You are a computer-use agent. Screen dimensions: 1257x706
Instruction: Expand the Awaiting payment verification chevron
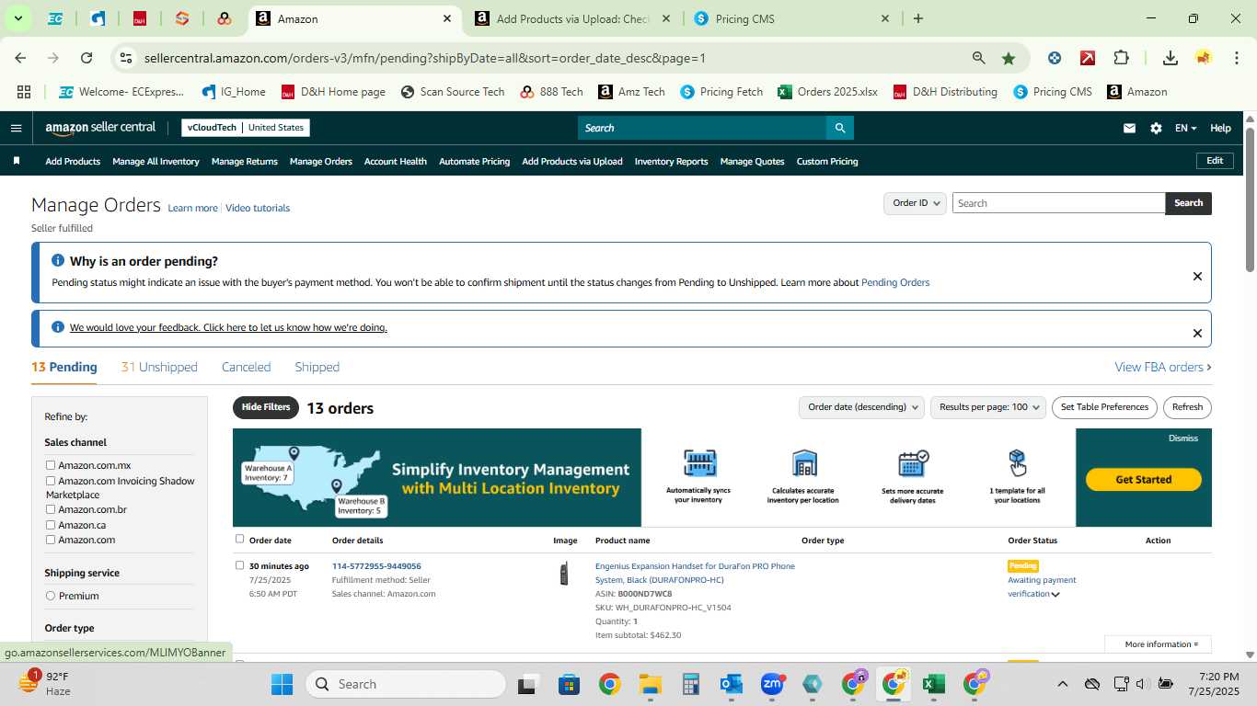click(1055, 595)
